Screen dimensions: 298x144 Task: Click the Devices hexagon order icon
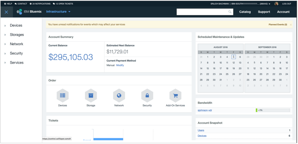[x=62, y=96]
